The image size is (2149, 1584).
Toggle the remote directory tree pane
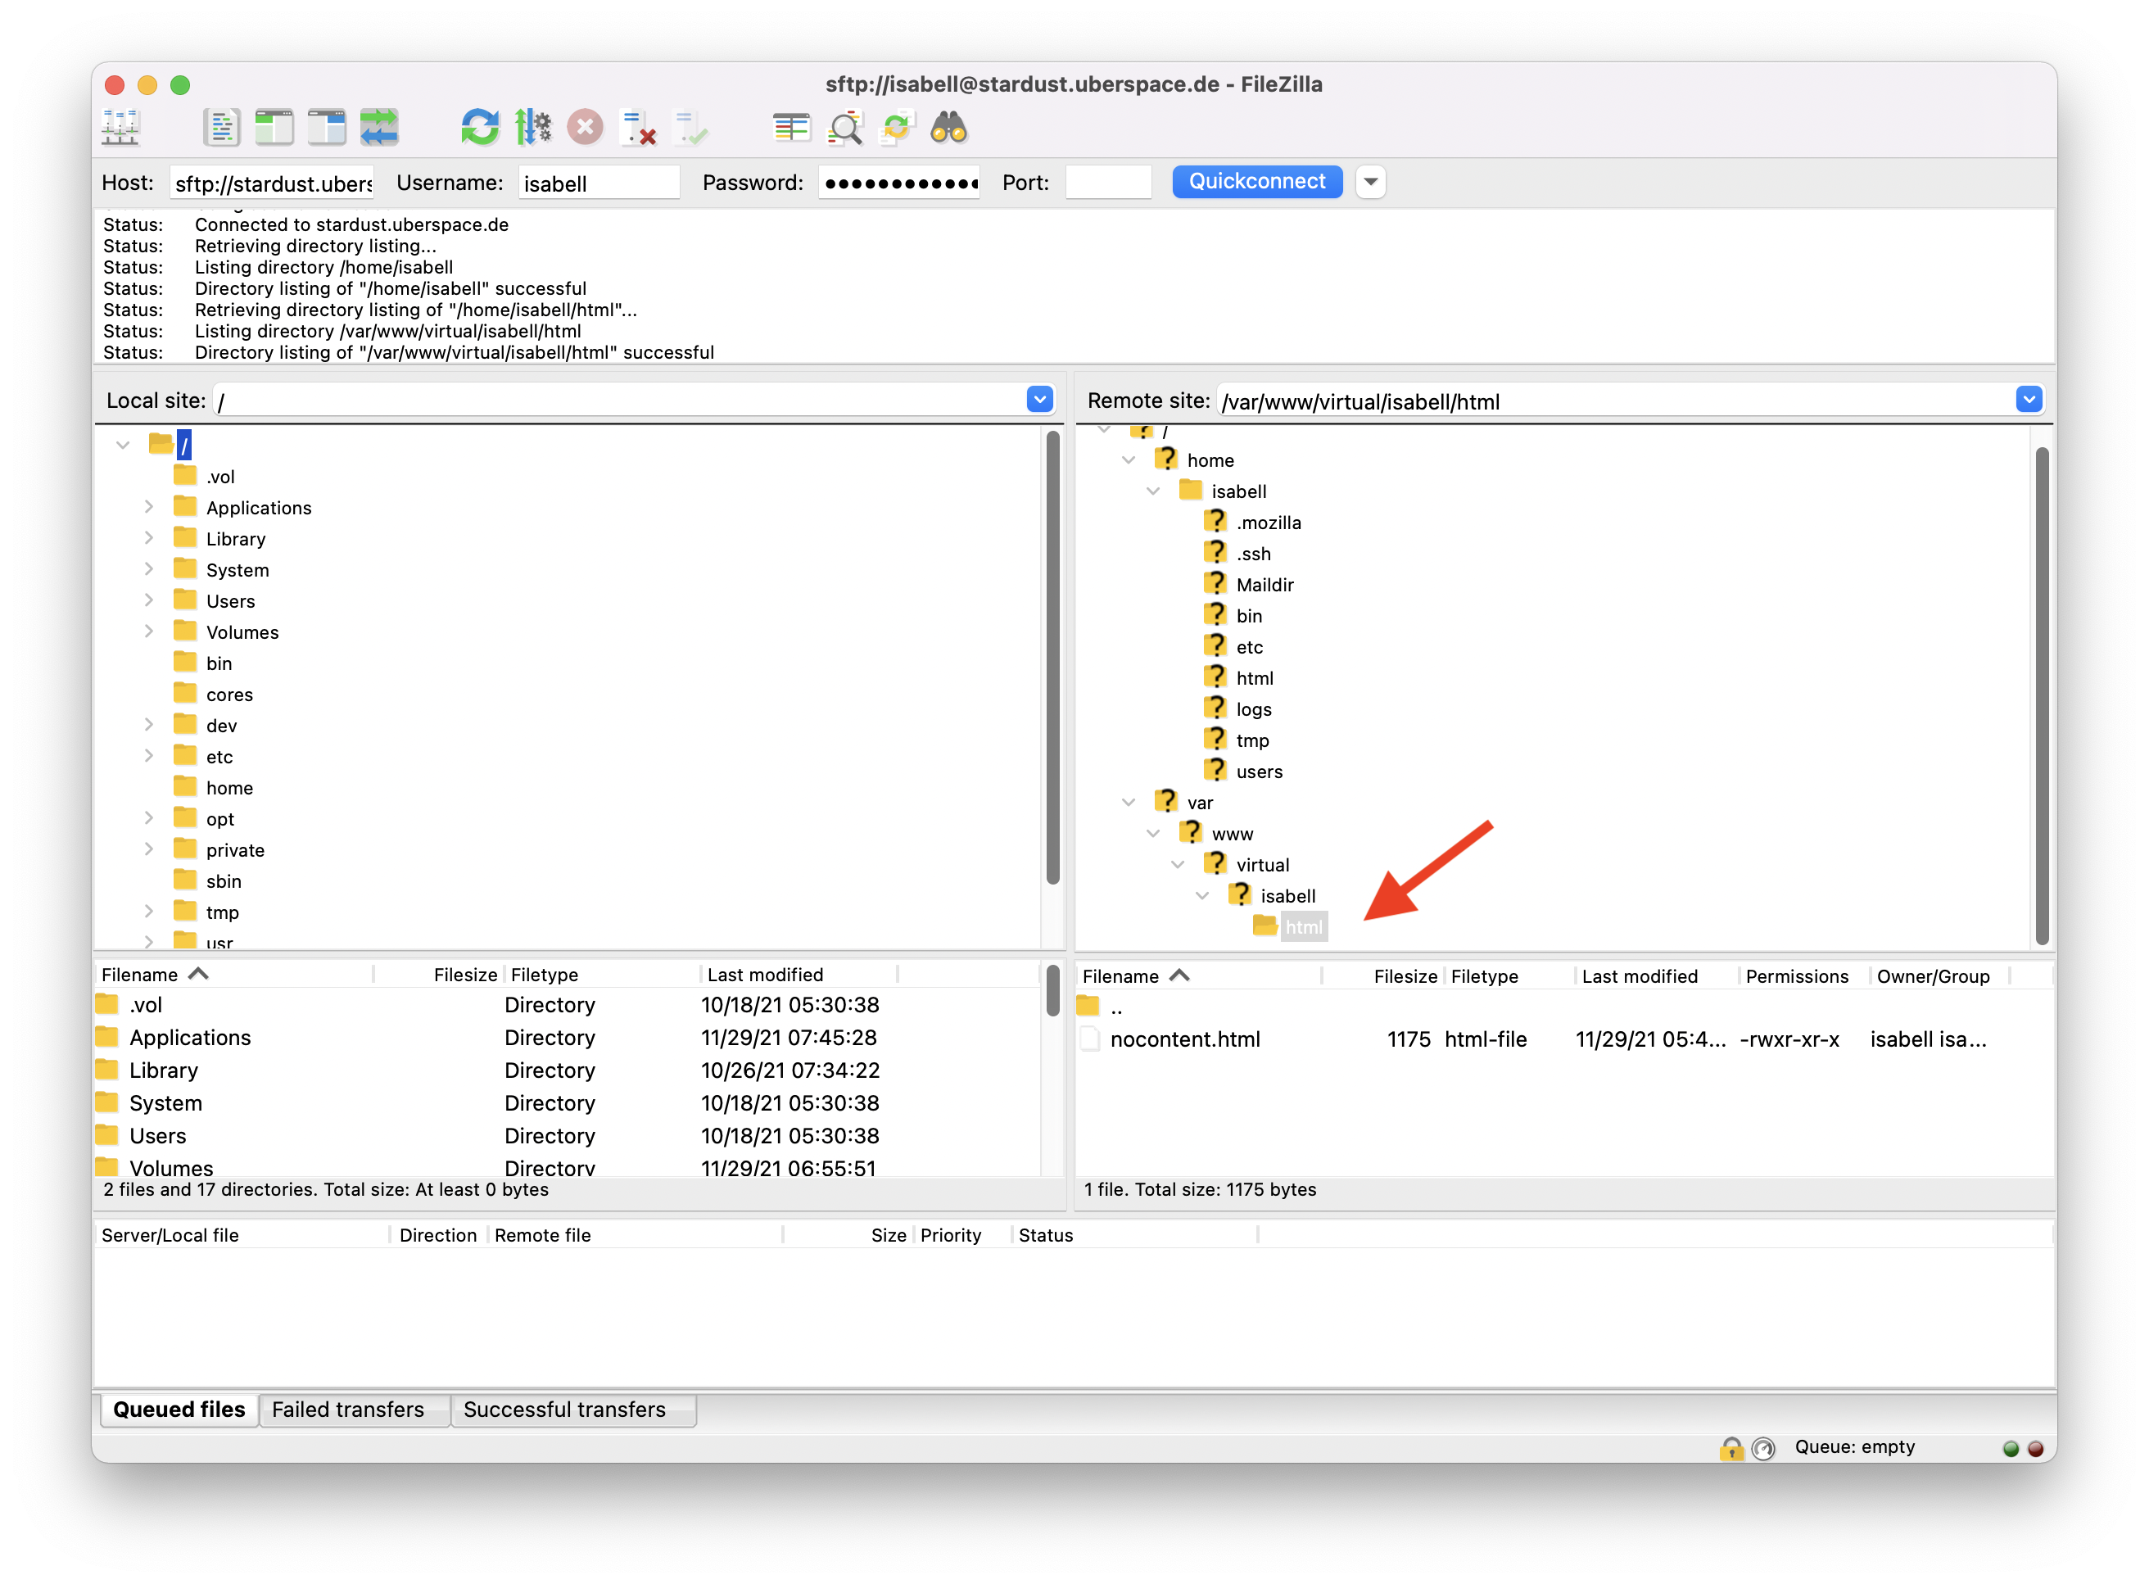(327, 125)
